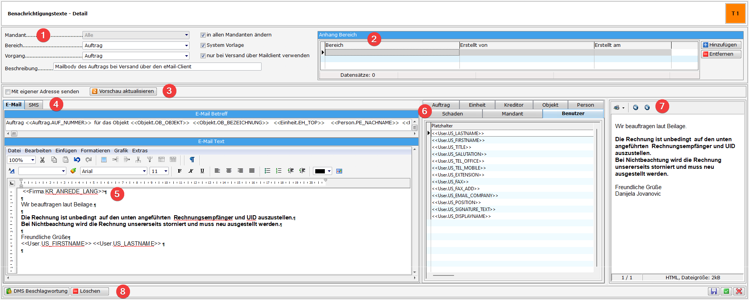
Task: Click the cut scissors icon in editor toolbar
Action: [x=43, y=160]
